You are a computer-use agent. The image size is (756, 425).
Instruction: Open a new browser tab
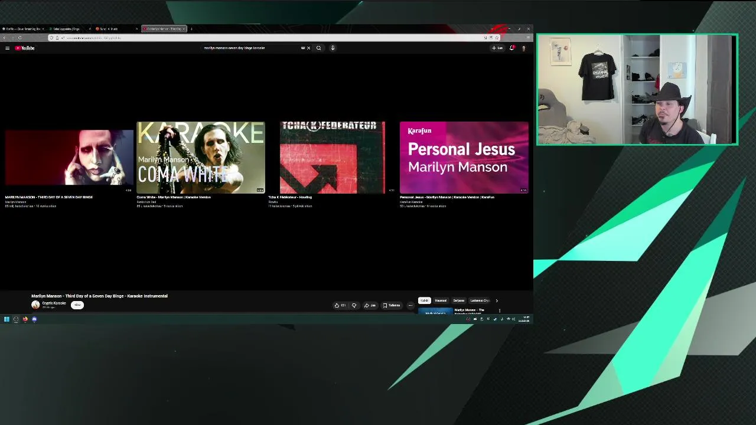[x=191, y=28]
